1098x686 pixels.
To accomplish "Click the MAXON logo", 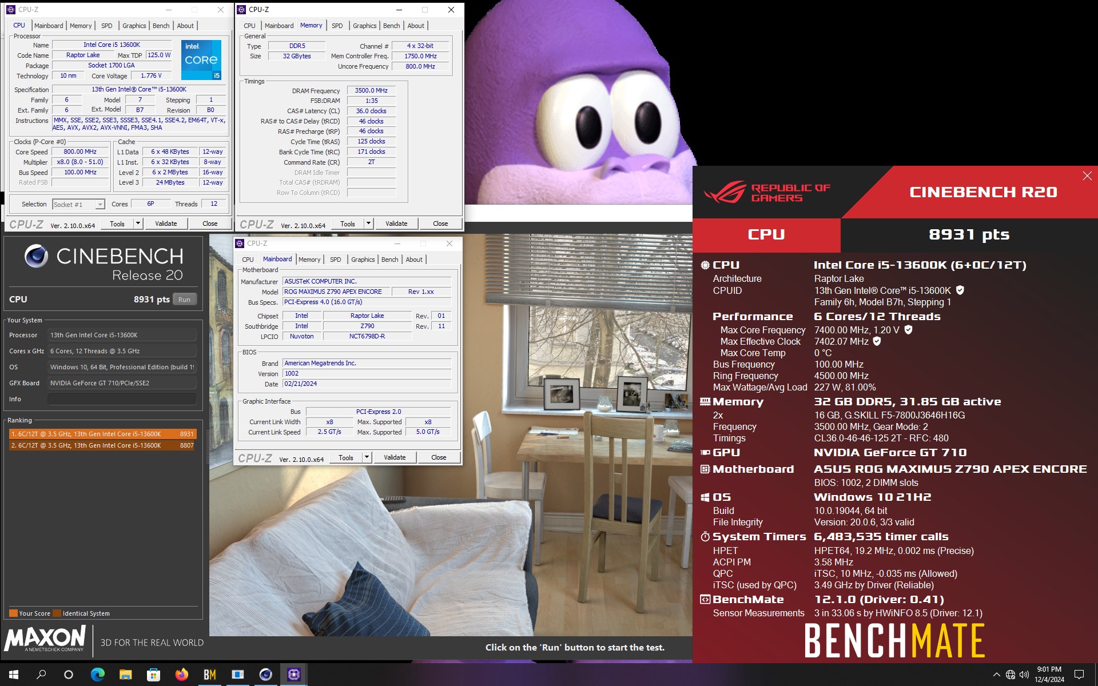I will tap(45, 639).
